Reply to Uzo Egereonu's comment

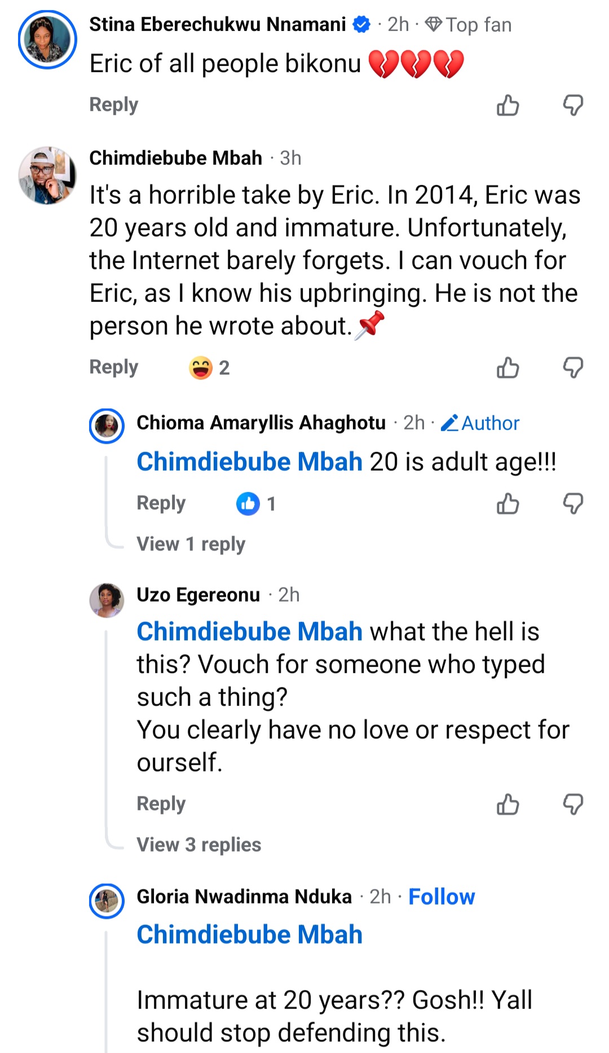[161, 804]
